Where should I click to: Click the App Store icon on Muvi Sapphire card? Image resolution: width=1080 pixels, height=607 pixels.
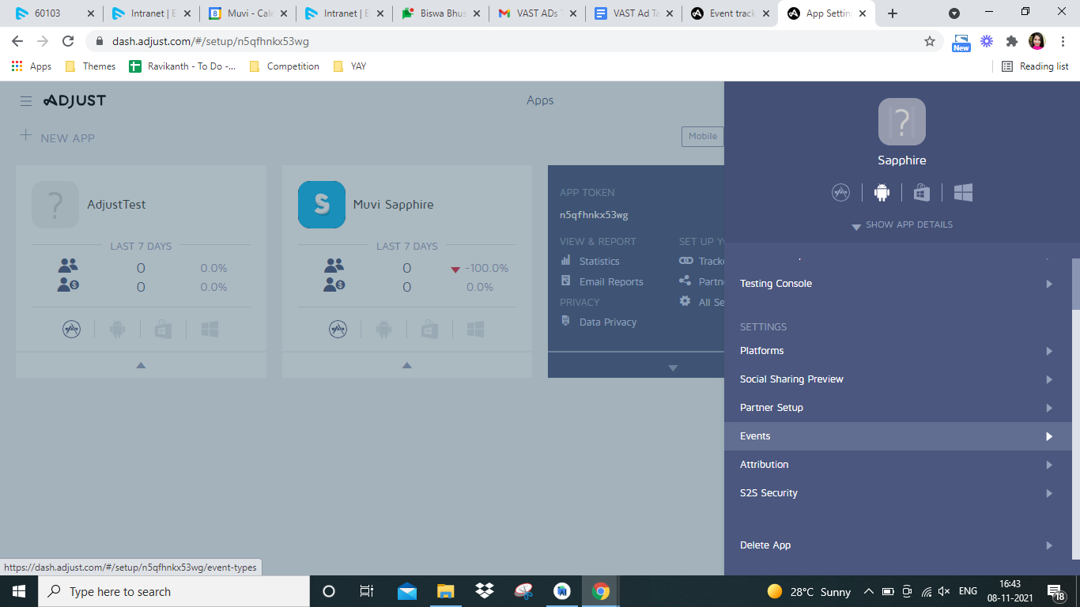coord(338,329)
